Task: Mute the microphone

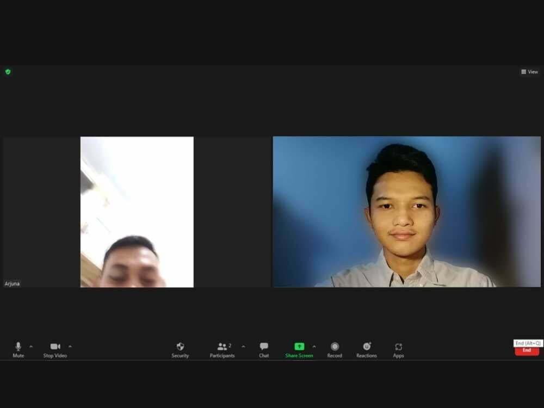Action: (x=18, y=349)
